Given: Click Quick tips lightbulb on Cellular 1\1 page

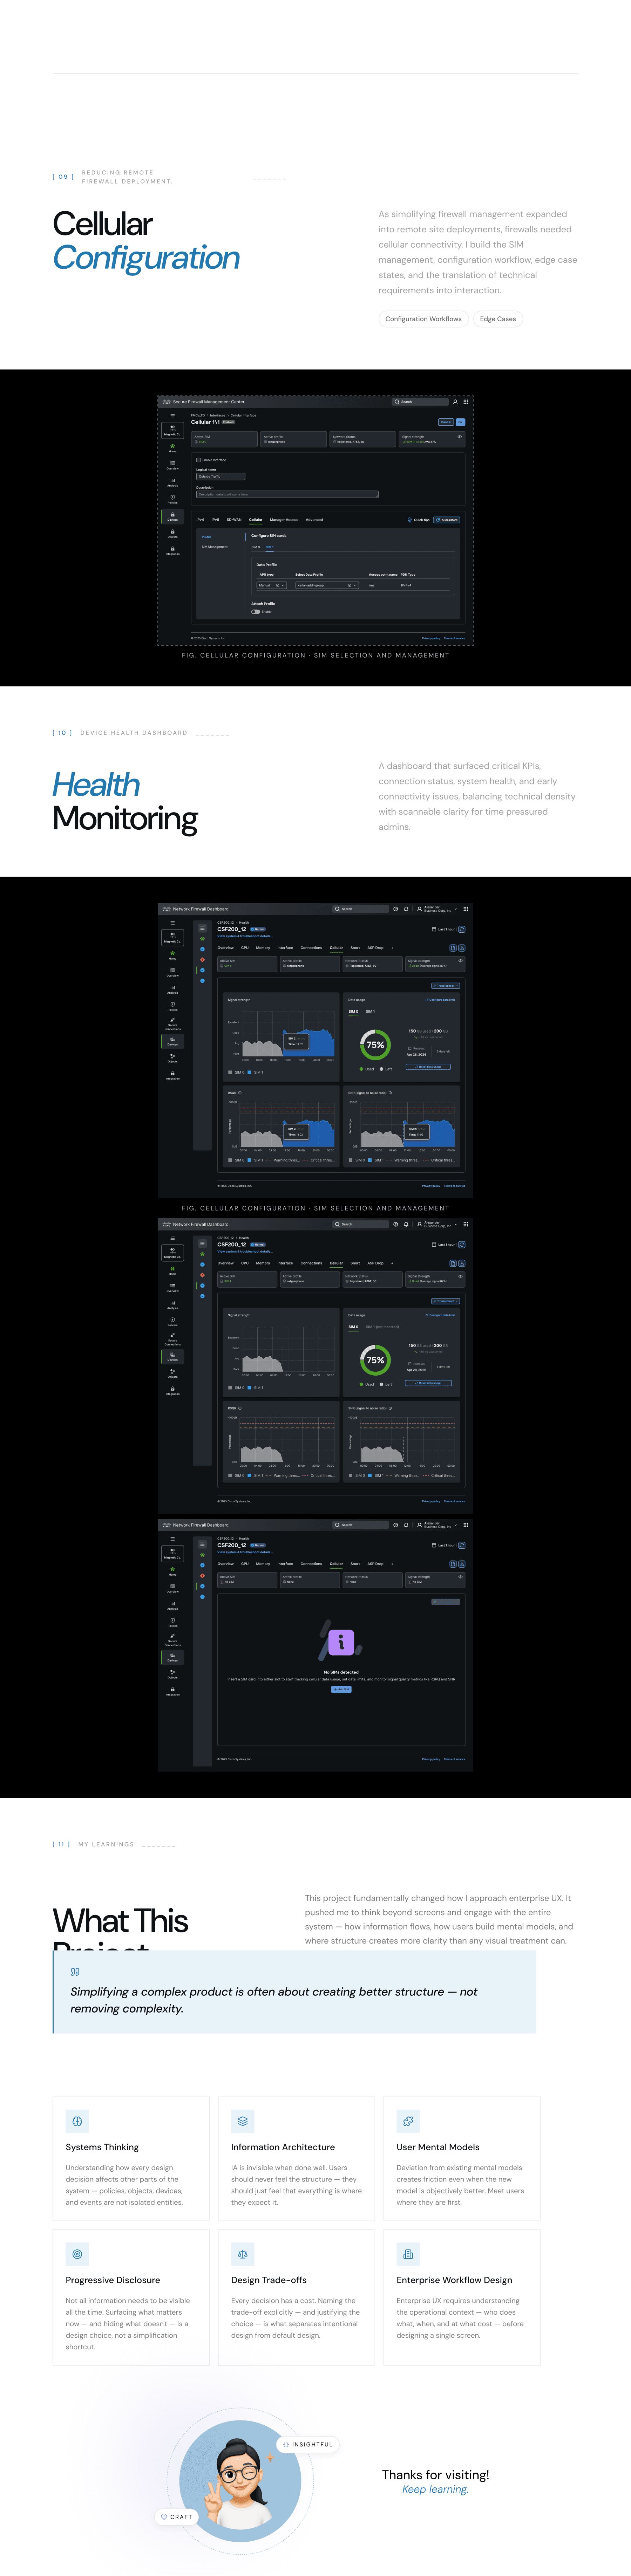Looking at the screenshot, I should tap(410, 520).
